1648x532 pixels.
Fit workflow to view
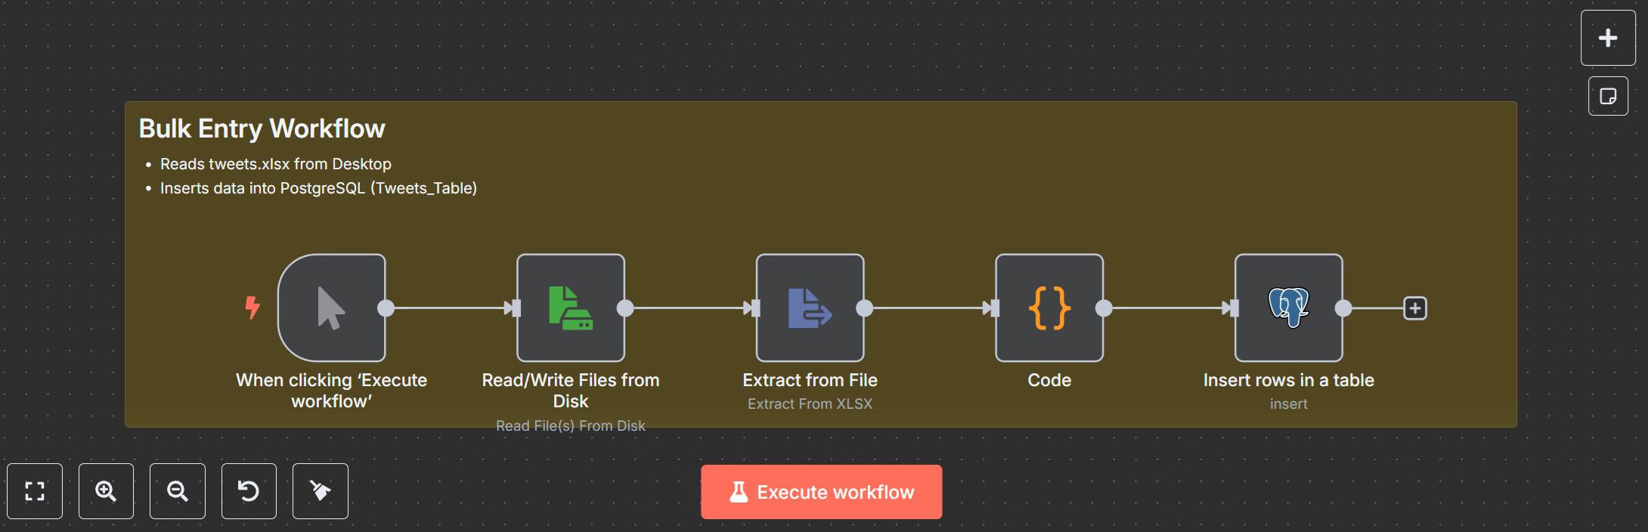pyautogui.click(x=35, y=491)
